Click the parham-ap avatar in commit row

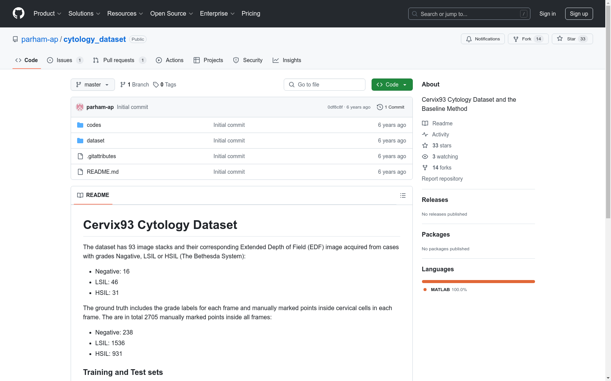pyautogui.click(x=80, y=107)
